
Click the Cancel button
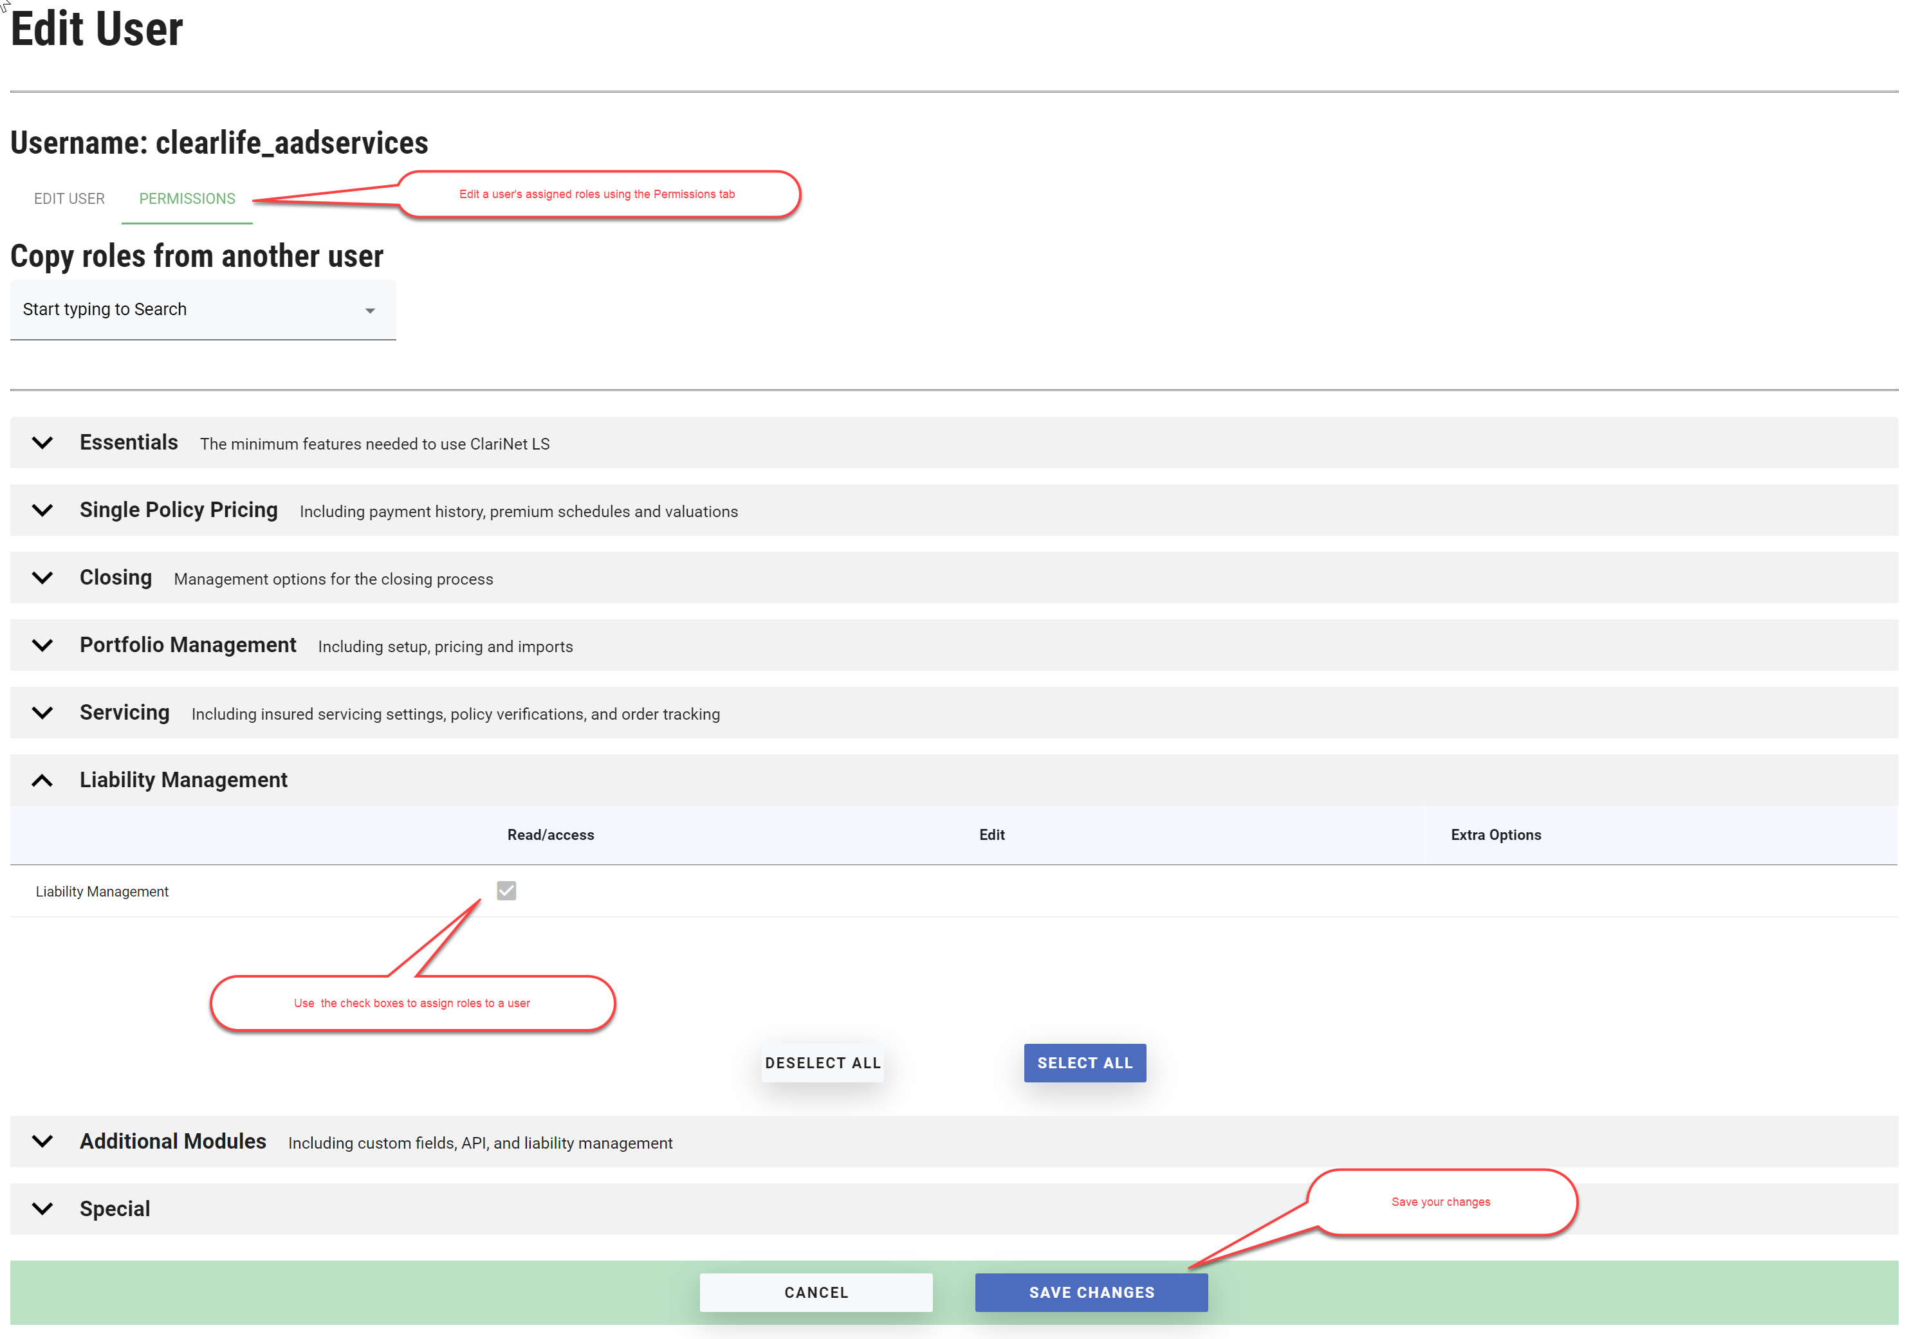(816, 1293)
